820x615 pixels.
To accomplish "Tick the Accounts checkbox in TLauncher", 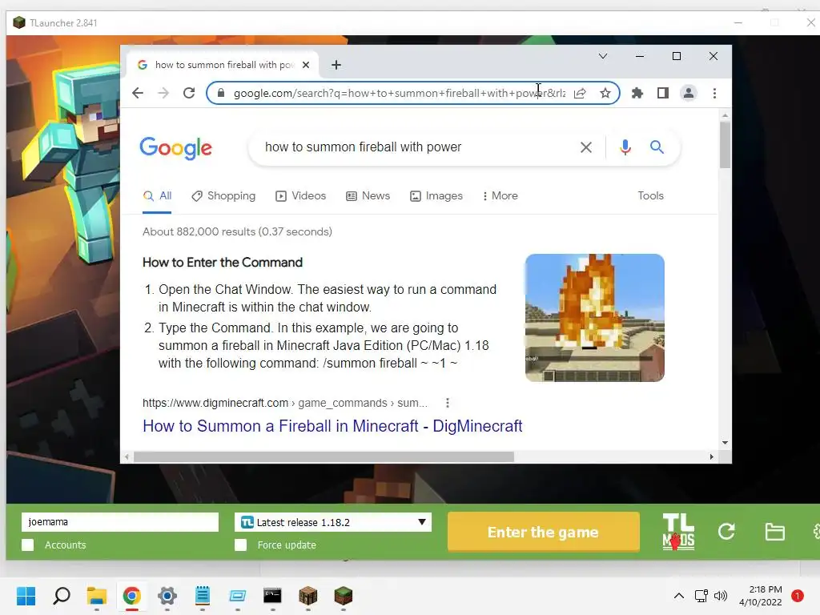I will click(28, 545).
